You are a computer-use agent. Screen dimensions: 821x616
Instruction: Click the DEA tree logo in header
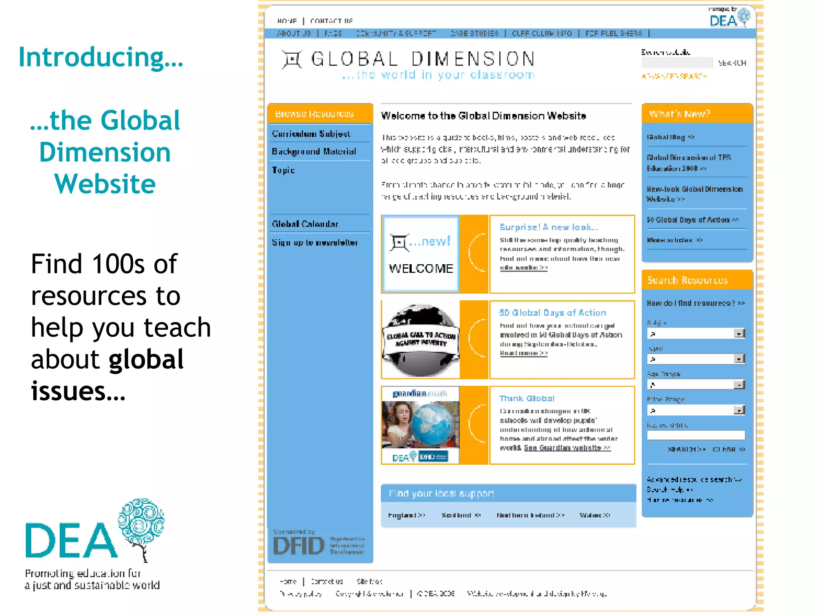click(x=729, y=18)
